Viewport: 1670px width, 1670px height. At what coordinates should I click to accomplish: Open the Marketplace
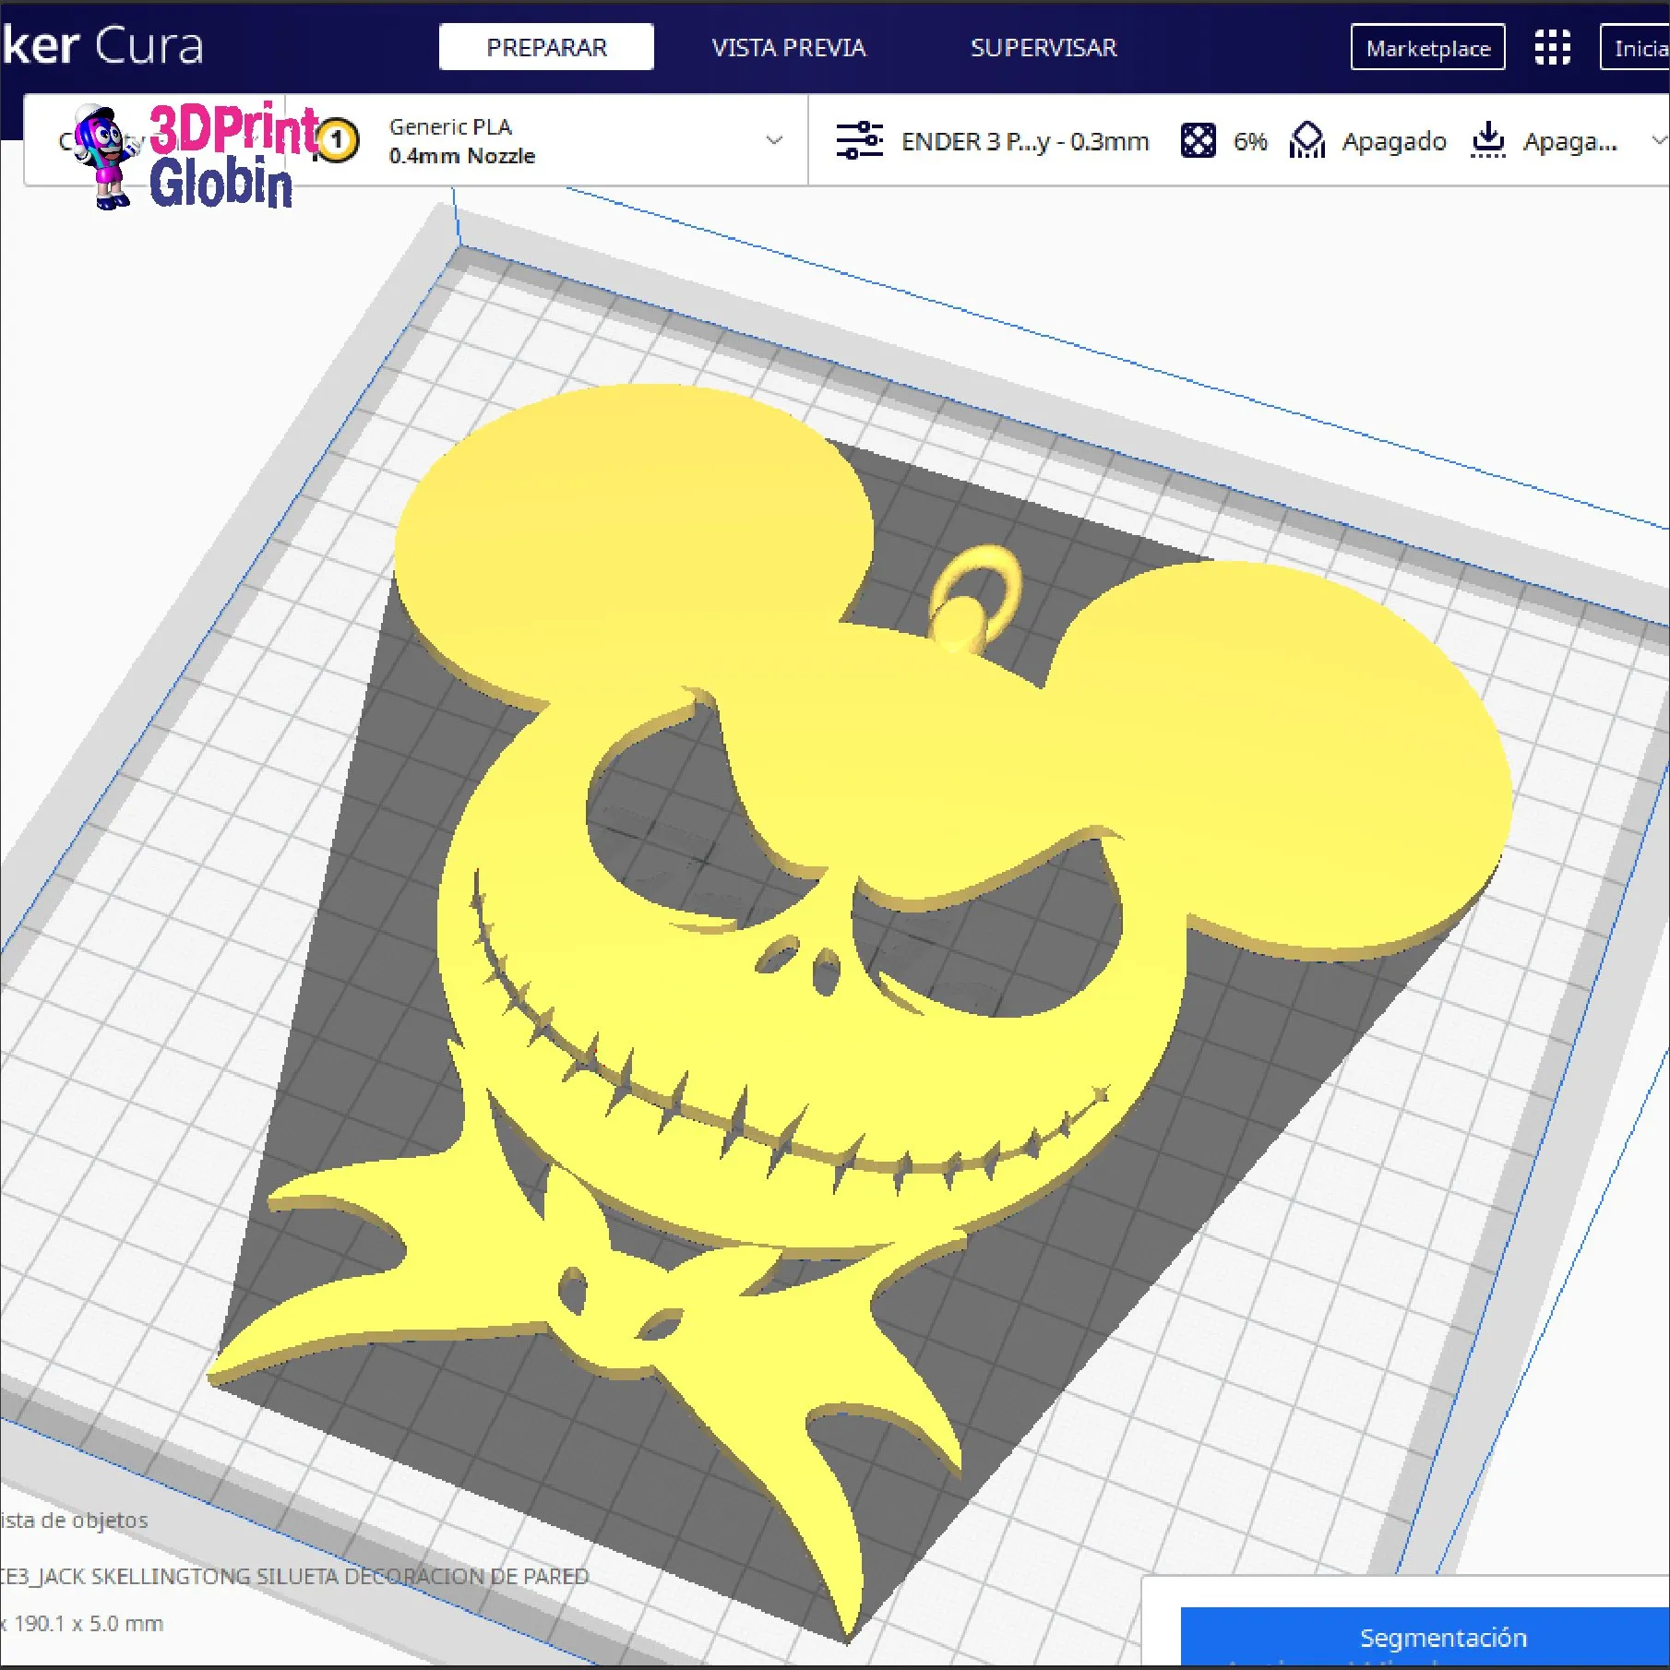[1427, 48]
